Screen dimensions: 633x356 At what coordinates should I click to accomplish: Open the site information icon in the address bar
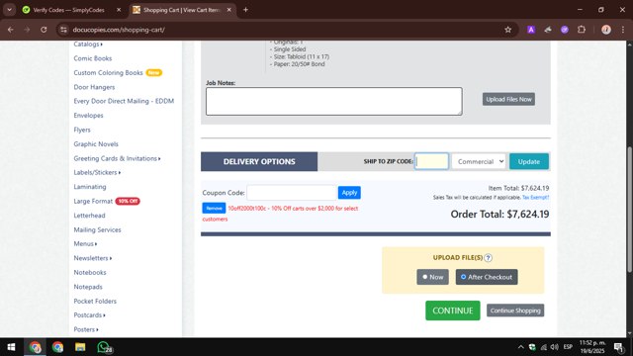63,30
